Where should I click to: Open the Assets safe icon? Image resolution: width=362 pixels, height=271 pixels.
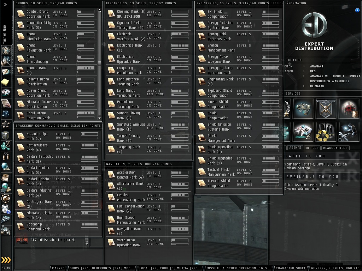pyautogui.click(x=6, y=135)
